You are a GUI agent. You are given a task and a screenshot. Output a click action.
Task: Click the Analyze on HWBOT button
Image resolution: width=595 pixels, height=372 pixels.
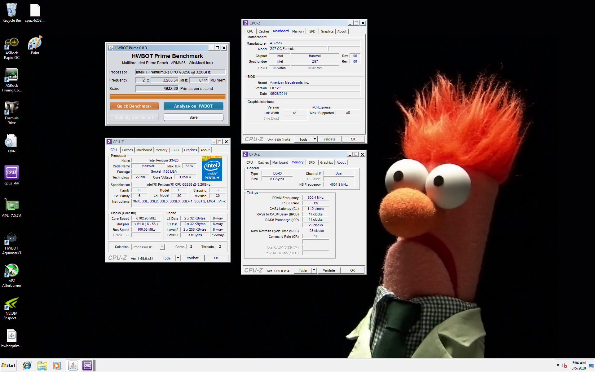coord(193,106)
